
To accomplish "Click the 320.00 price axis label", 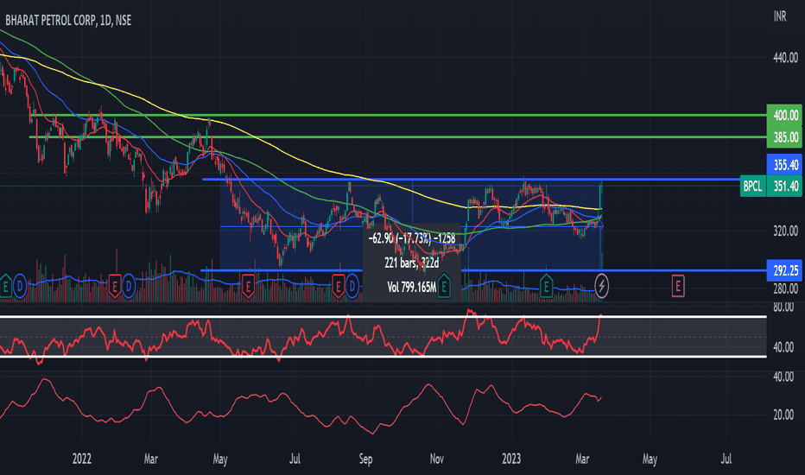I will click(785, 231).
